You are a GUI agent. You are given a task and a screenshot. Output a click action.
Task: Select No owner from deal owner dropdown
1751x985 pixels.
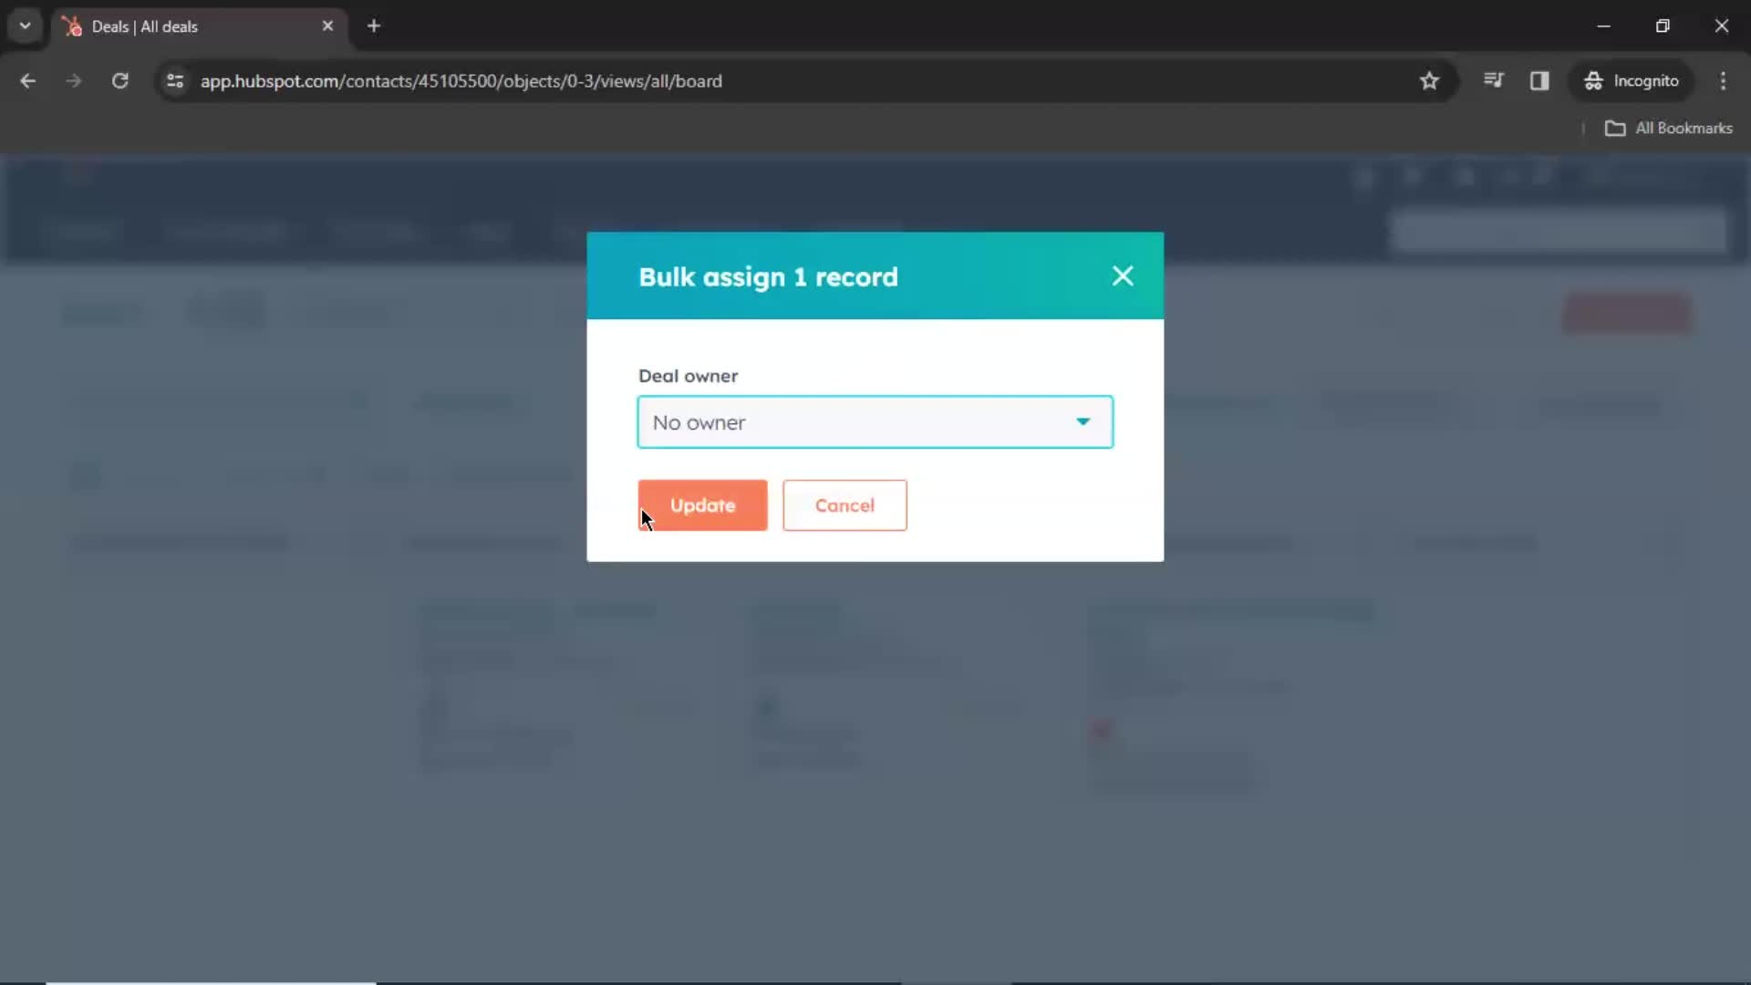875,421
